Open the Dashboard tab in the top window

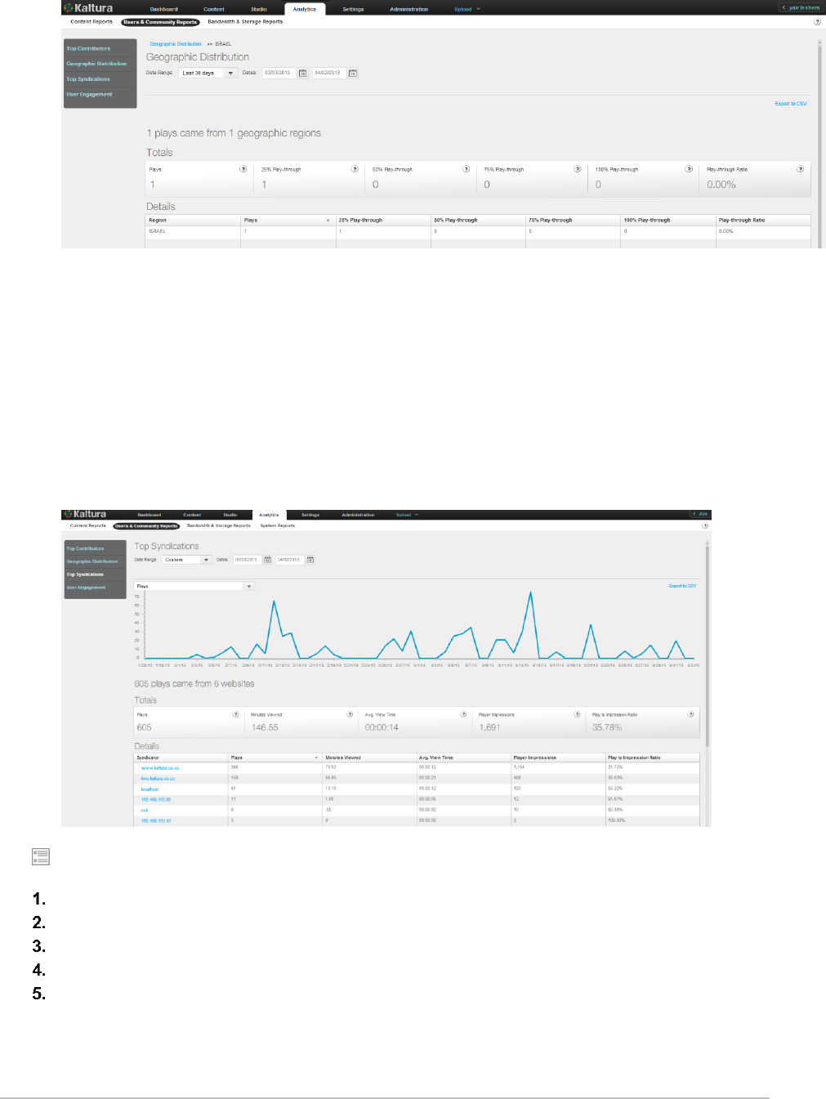(x=164, y=9)
